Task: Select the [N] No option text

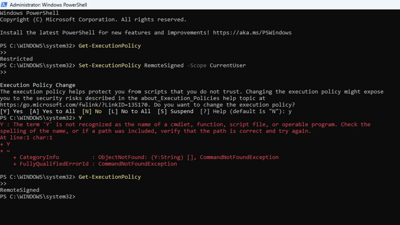Action: tap(92, 111)
